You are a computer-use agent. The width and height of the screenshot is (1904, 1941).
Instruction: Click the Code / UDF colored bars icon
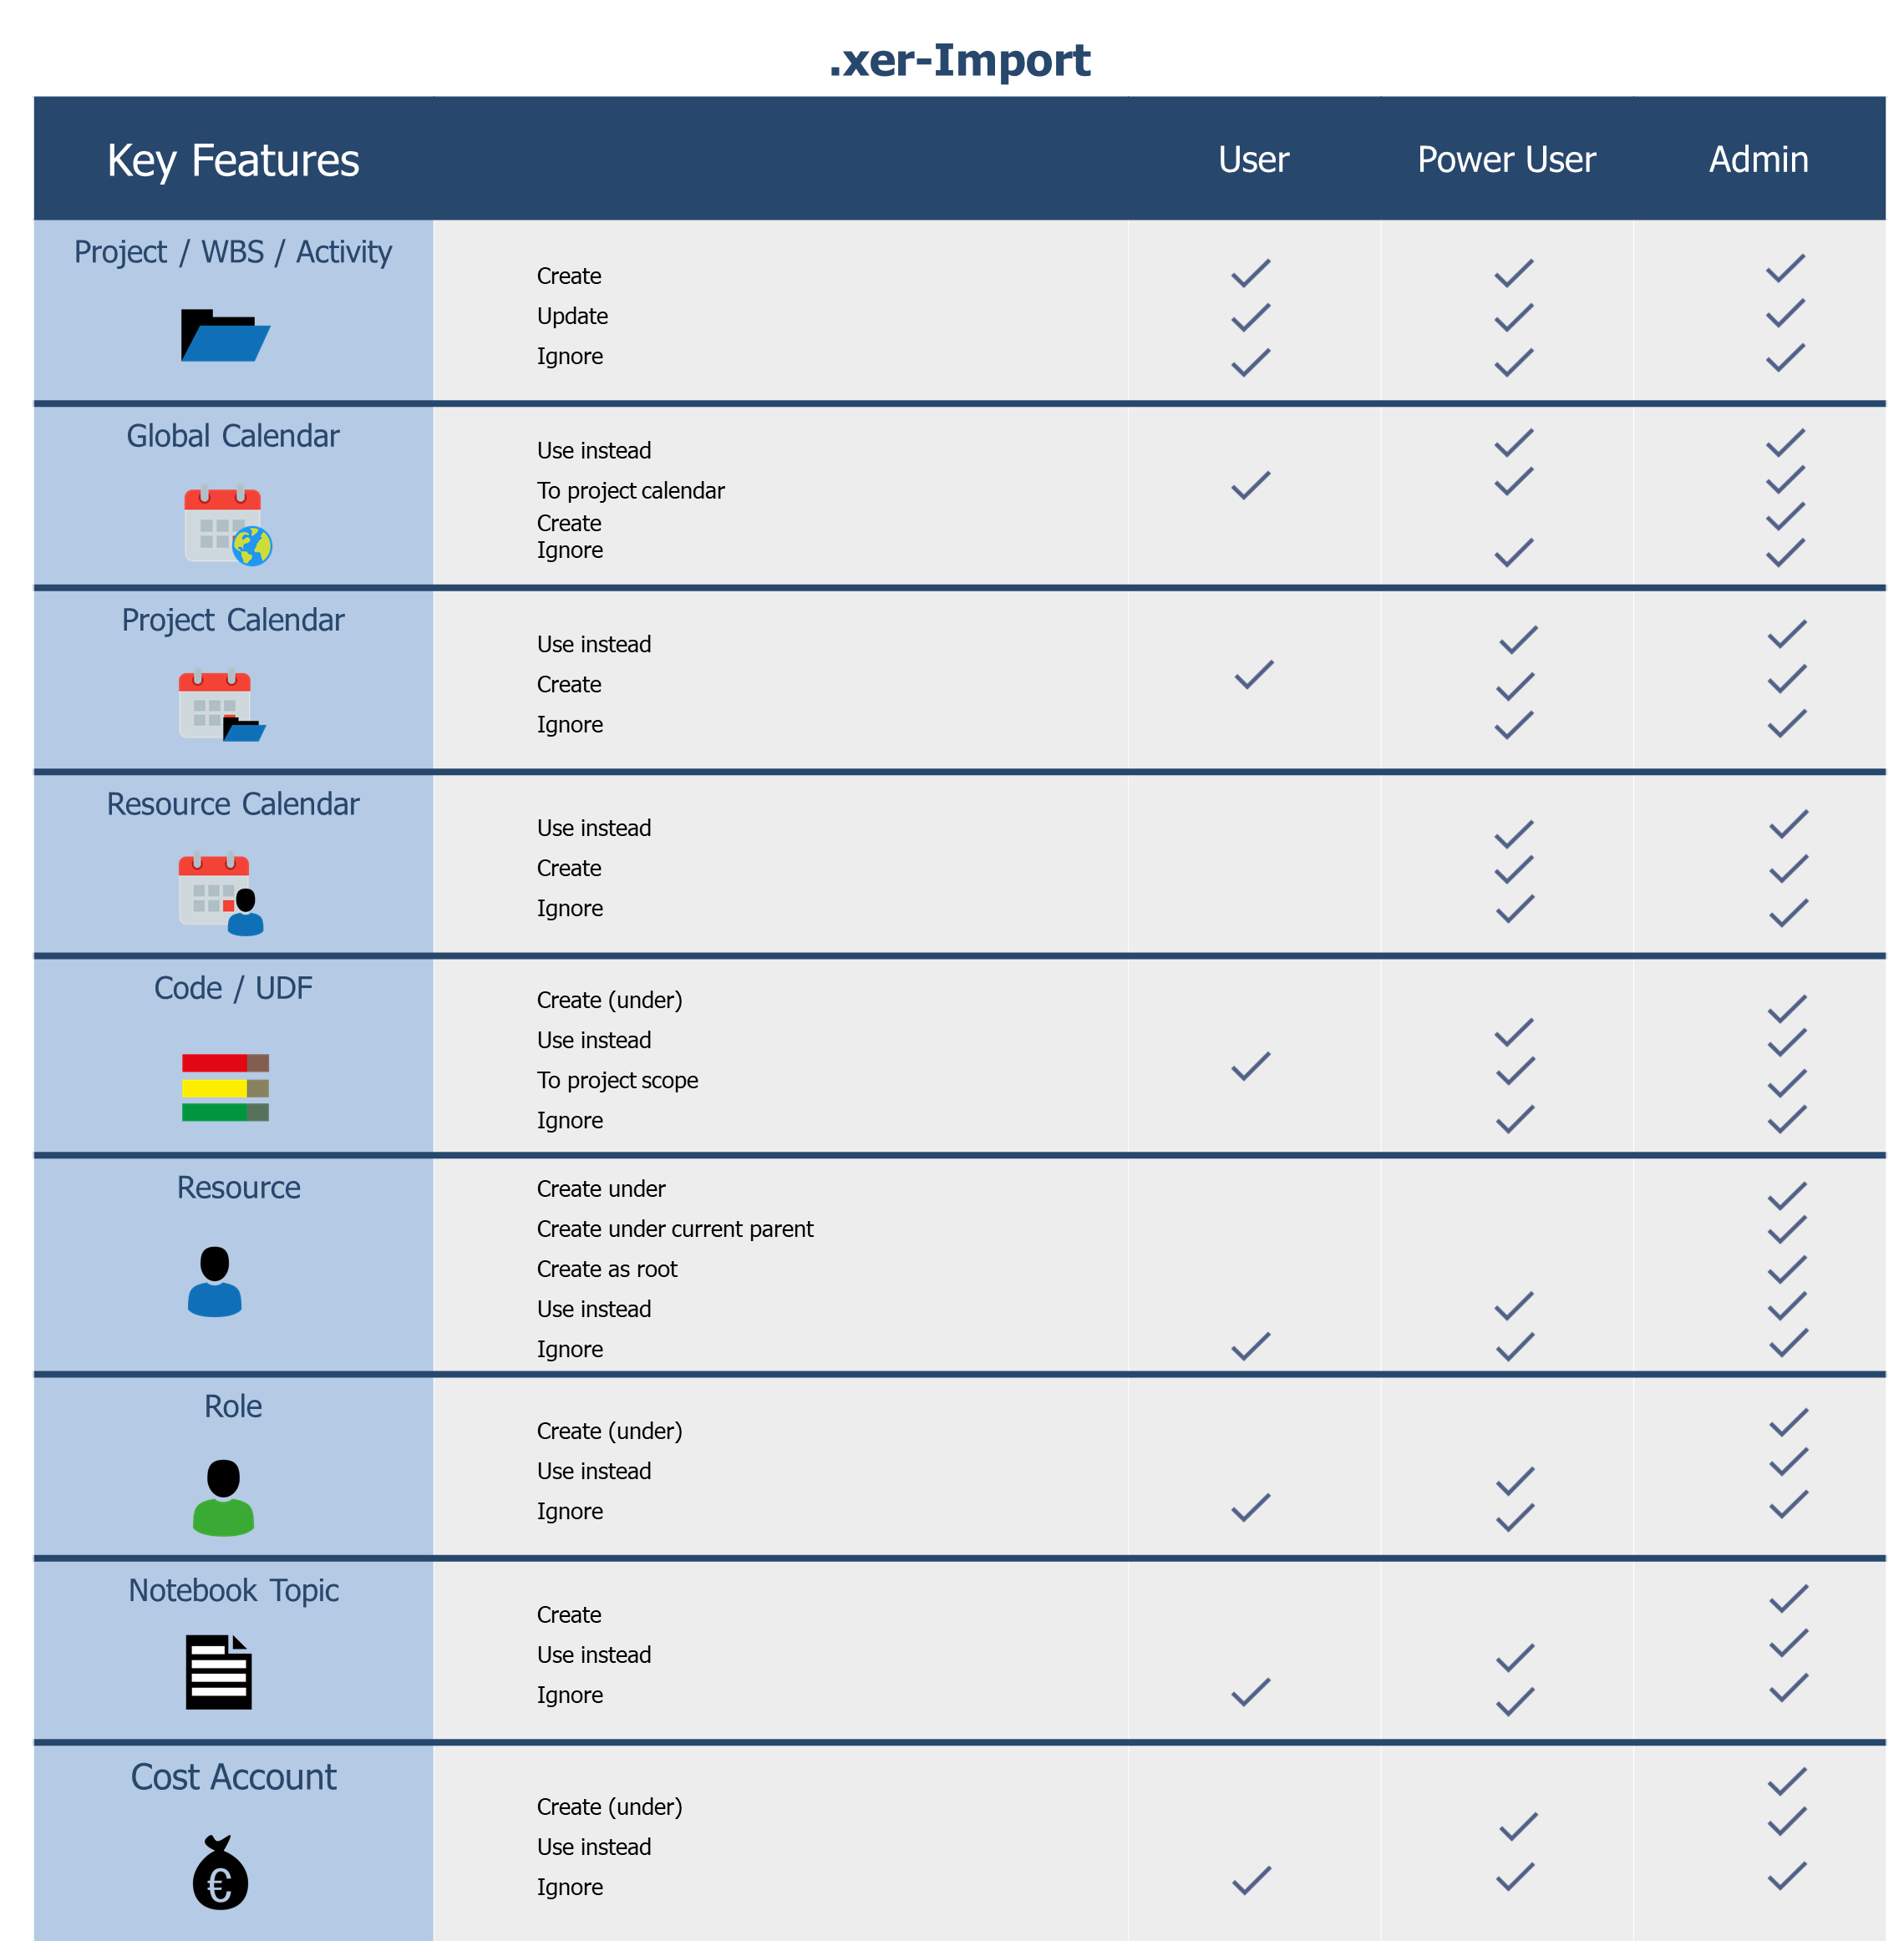pyautogui.click(x=225, y=1087)
